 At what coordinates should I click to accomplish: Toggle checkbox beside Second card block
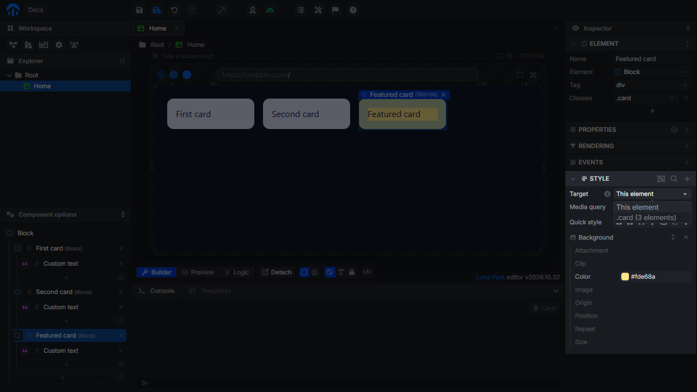pyautogui.click(x=17, y=292)
